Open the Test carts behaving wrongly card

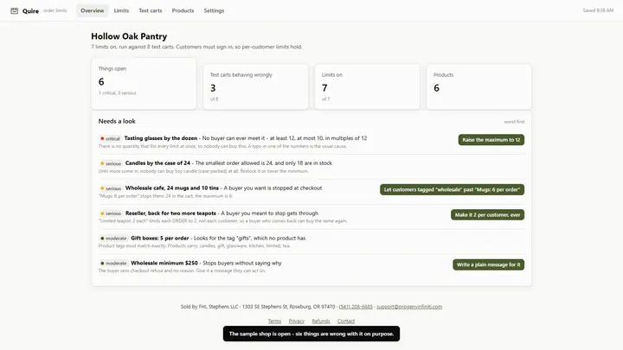(x=255, y=86)
